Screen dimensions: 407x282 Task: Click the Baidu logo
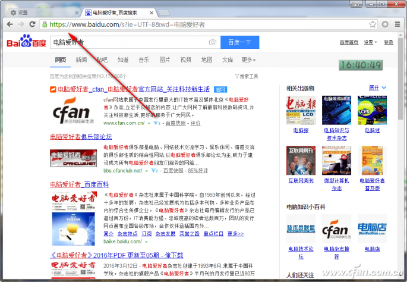(26, 41)
